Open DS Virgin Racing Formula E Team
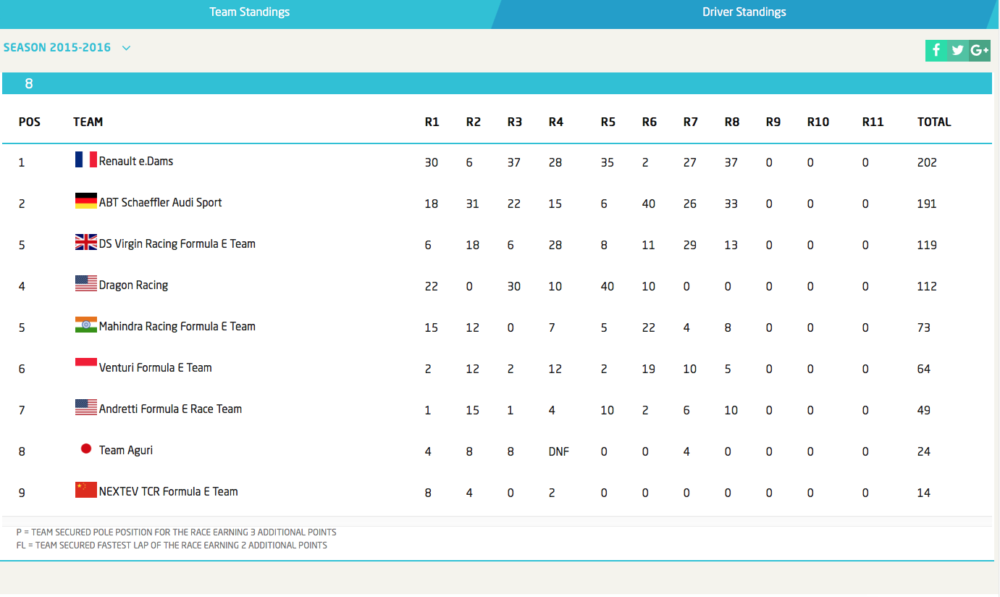Image resolution: width=1000 pixels, height=597 pixels. (177, 243)
